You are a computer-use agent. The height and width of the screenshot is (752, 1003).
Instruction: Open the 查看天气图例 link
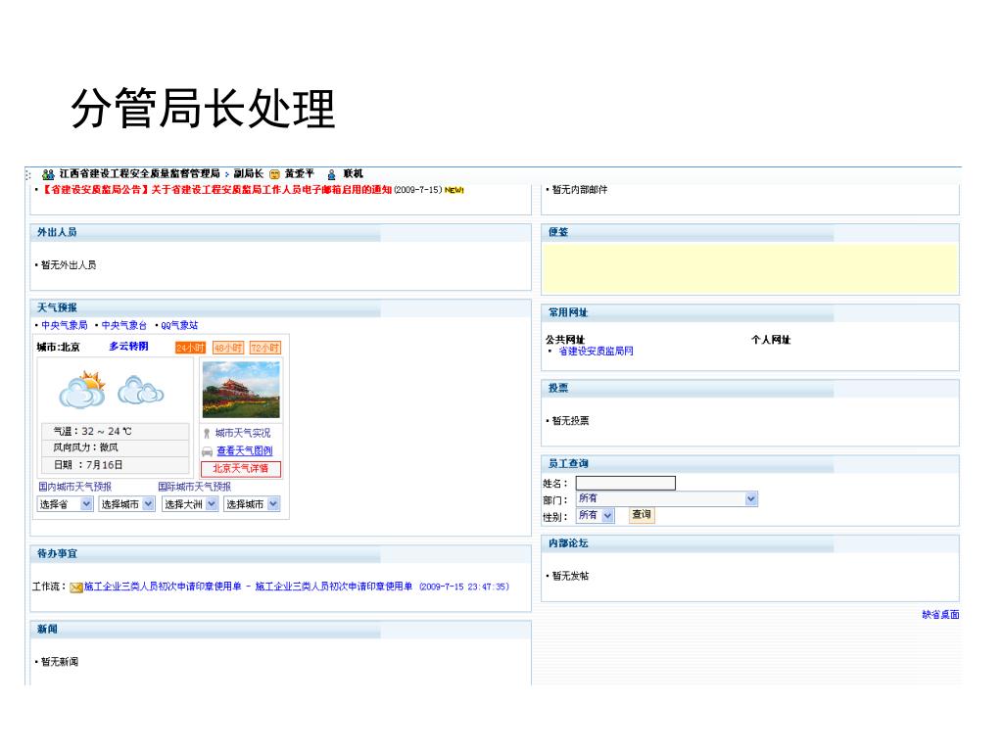point(244,450)
